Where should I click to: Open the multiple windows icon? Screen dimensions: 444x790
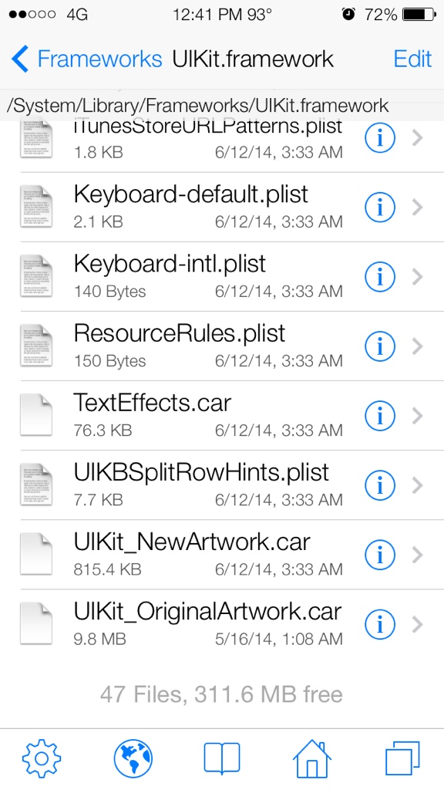[x=402, y=758]
